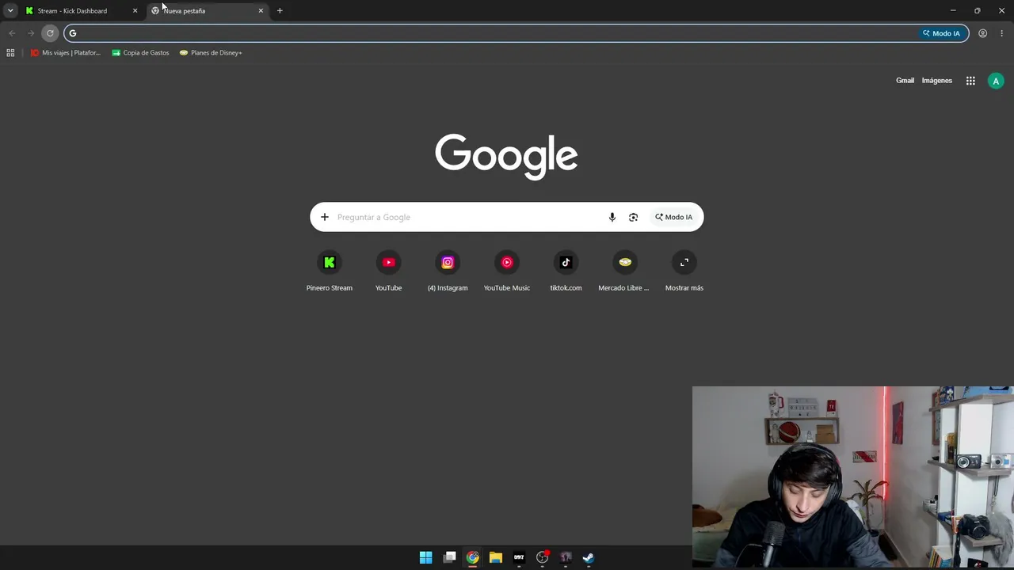Open the Copia de Gastos bookmark
The image size is (1014, 570).
[x=140, y=53]
